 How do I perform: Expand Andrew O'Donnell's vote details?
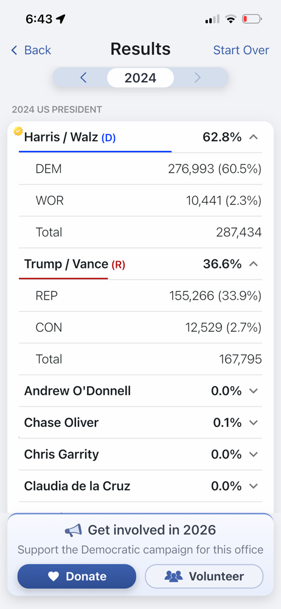pyautogui.click(x=254, y=391)
